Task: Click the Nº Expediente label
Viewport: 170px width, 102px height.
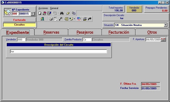Action: coord(20,10)
